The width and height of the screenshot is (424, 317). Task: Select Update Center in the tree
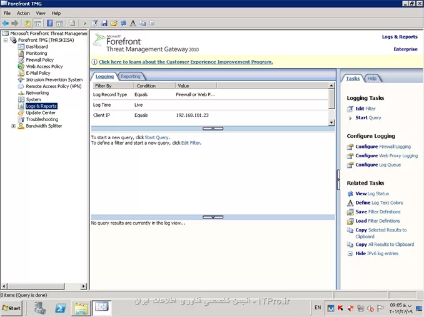pyautogui.click(x=41, y=113)
